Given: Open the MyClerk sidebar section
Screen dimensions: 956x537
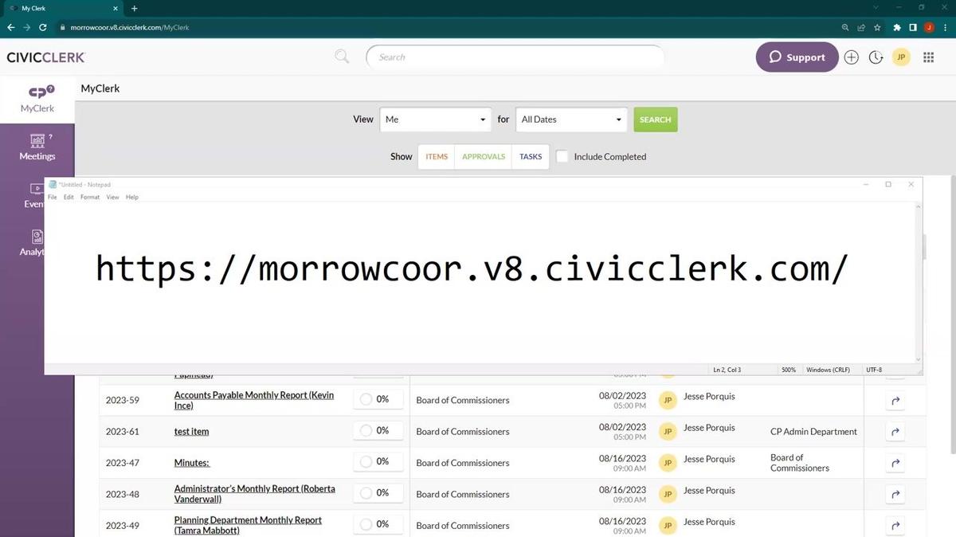Looking at the screenshot, I should 37,100.
